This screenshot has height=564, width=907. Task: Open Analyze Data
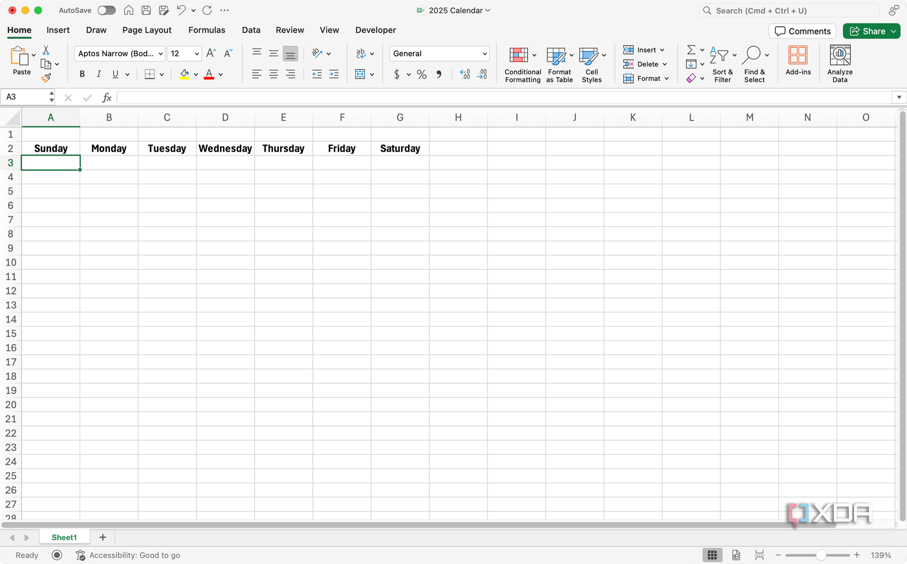tap(840, 64)
